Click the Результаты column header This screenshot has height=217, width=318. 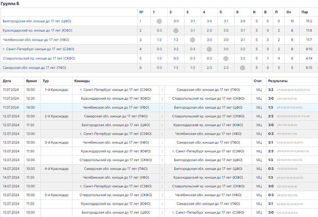(277, 81)
